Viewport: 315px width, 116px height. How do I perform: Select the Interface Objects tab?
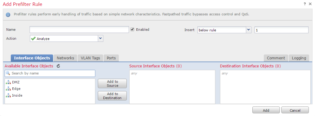[x=32, y=58]
